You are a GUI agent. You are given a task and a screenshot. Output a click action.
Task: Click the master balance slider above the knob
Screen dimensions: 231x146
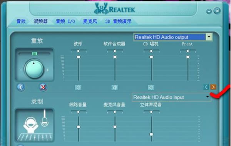tap(35, 54)
